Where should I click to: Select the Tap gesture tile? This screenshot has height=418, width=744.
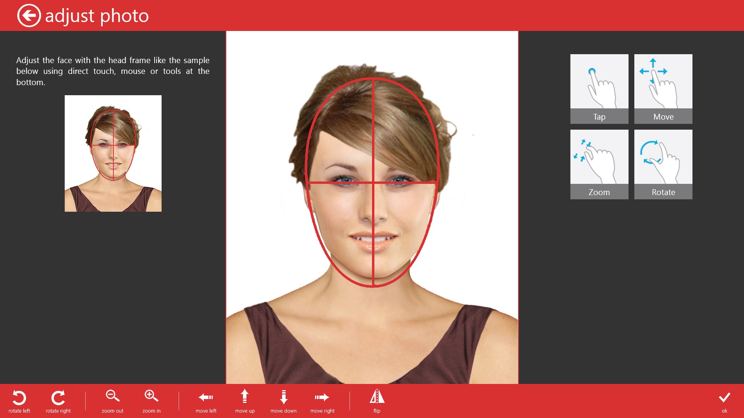click(x=599, y=89)
